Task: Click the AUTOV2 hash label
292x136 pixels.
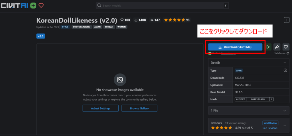Action: pos(240,99)
